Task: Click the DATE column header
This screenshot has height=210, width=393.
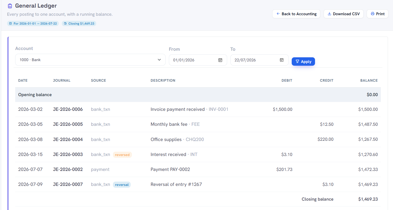Action: coord(23,80)
